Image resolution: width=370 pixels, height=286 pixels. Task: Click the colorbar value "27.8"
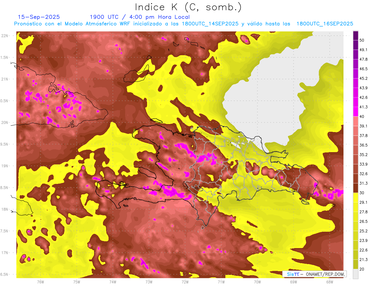tap(364, 212)
